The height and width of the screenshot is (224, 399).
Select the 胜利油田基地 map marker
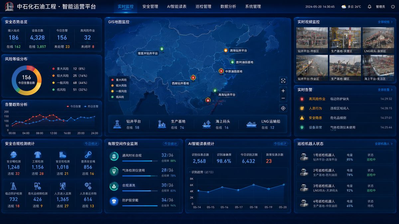[x=232, y=62]
